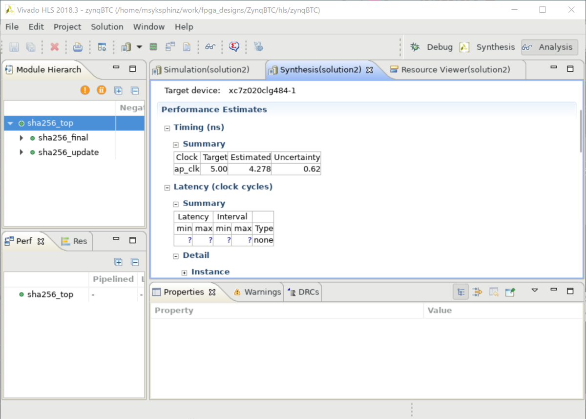
Task: Minimize the Properties panel
Action: coord(553,290)
